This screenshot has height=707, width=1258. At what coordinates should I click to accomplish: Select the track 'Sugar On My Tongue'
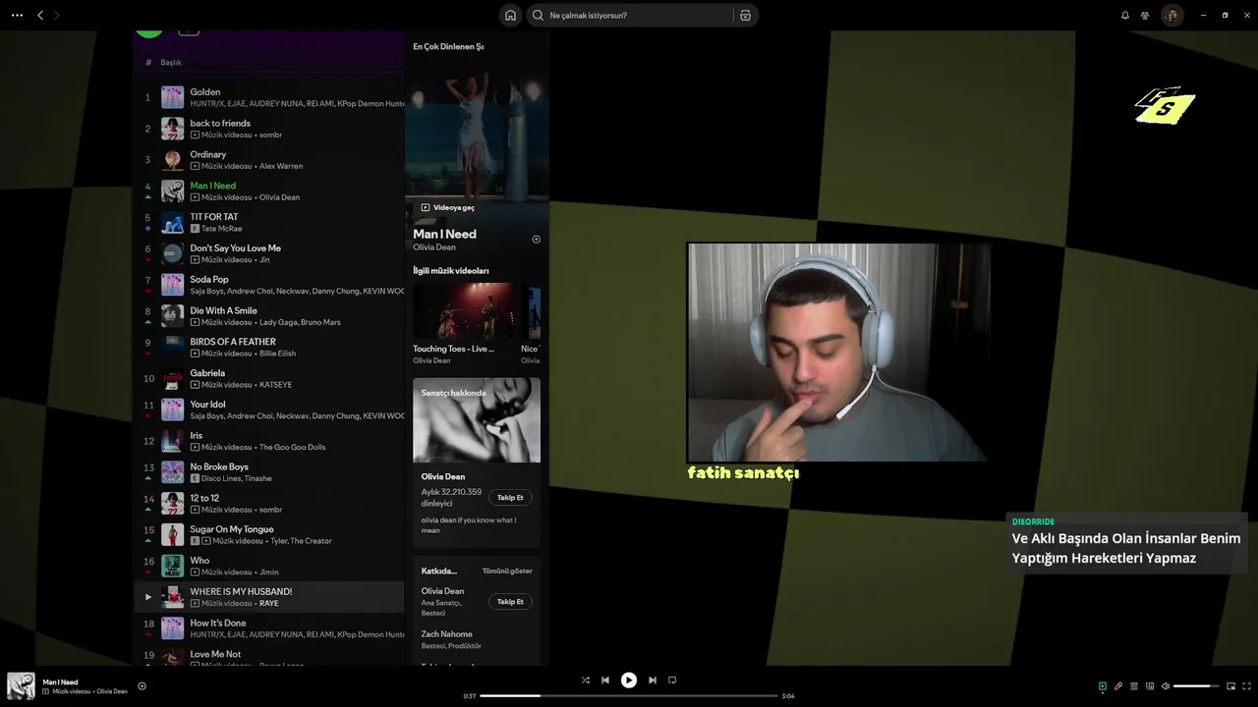click(232, 529)
